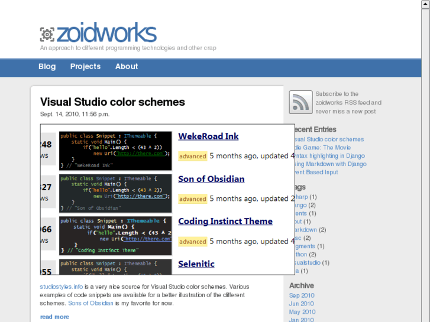Follow the studiostyles.info link

(61, 287)
